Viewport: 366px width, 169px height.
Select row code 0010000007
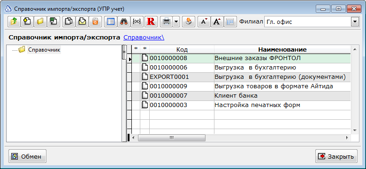182,96
